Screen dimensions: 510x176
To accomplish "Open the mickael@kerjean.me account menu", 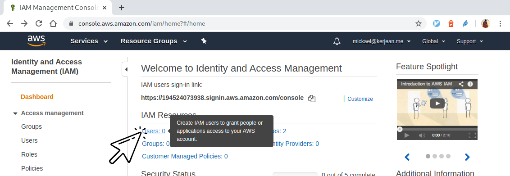I will (x=382, y=41).
